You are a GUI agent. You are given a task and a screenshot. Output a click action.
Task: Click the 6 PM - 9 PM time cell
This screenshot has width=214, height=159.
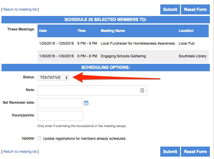[x=87, y=43]
